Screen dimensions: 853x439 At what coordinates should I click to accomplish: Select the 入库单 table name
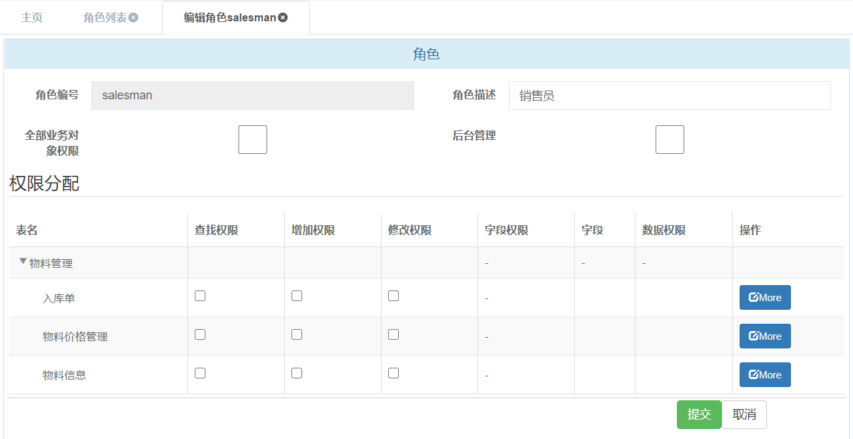point(59,298)
